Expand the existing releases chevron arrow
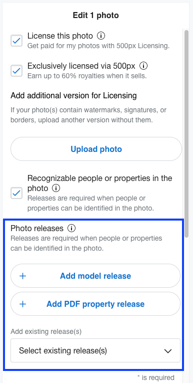193x383 pixels. click(168, 351)
